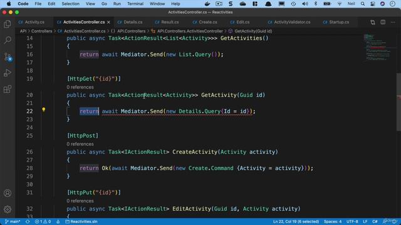This screenshot has width=401, height=225.
Task: Click the lightbulb quick fix on line 22
Action: (x=44, y=110)
